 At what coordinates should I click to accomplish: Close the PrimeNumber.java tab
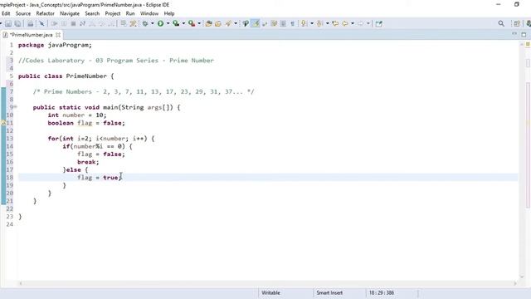(58, 35)
